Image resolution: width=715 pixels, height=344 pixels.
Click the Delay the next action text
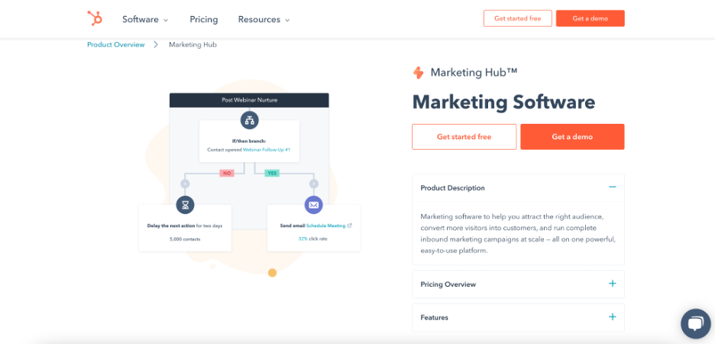pyautogui.click(x=171, y=226)
